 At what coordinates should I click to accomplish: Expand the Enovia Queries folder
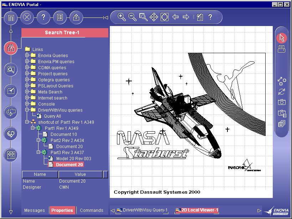pyautogui.click(x=27, y=55)
